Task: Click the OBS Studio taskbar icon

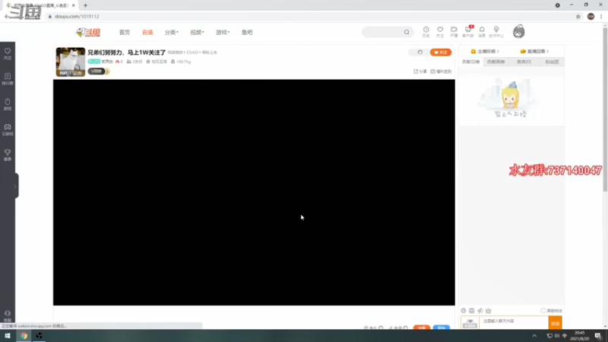Action: pos(39,336)
